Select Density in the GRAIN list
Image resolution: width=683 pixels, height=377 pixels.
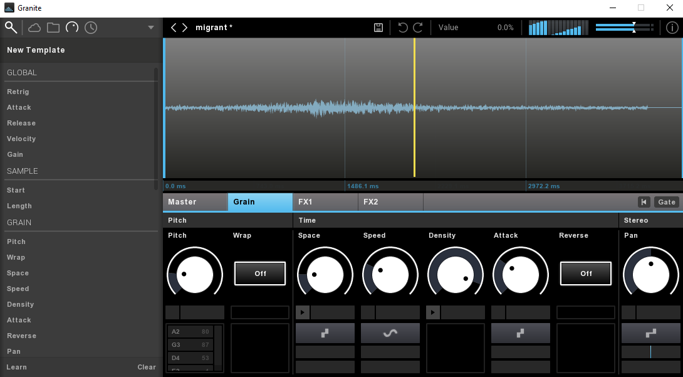21,304
